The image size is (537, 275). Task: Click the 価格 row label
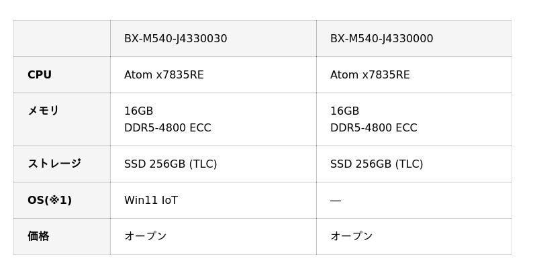pos(38,236)
